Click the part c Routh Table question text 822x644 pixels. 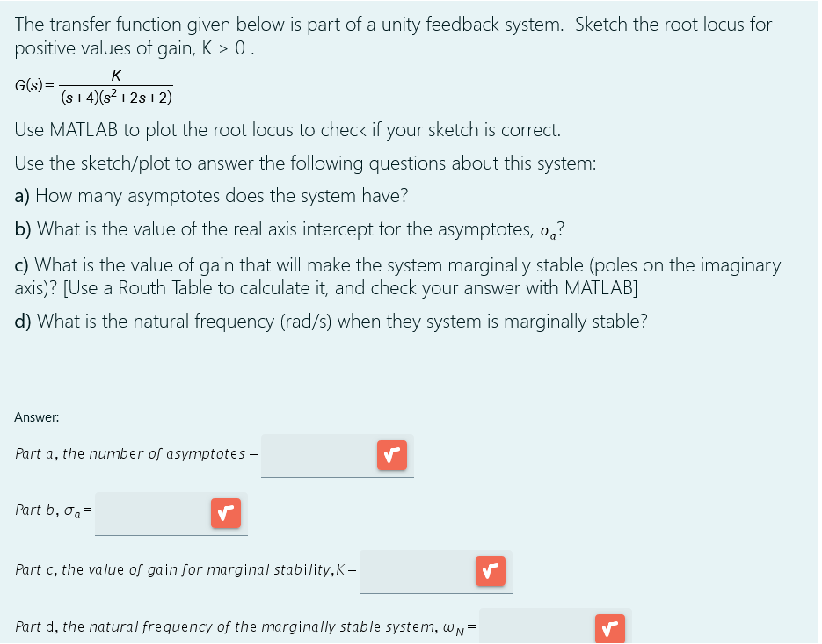[396, 277]
